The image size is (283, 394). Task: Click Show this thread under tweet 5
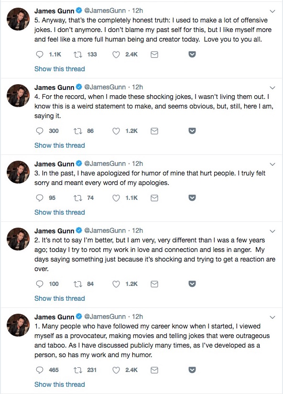click(x=59, y=69)
